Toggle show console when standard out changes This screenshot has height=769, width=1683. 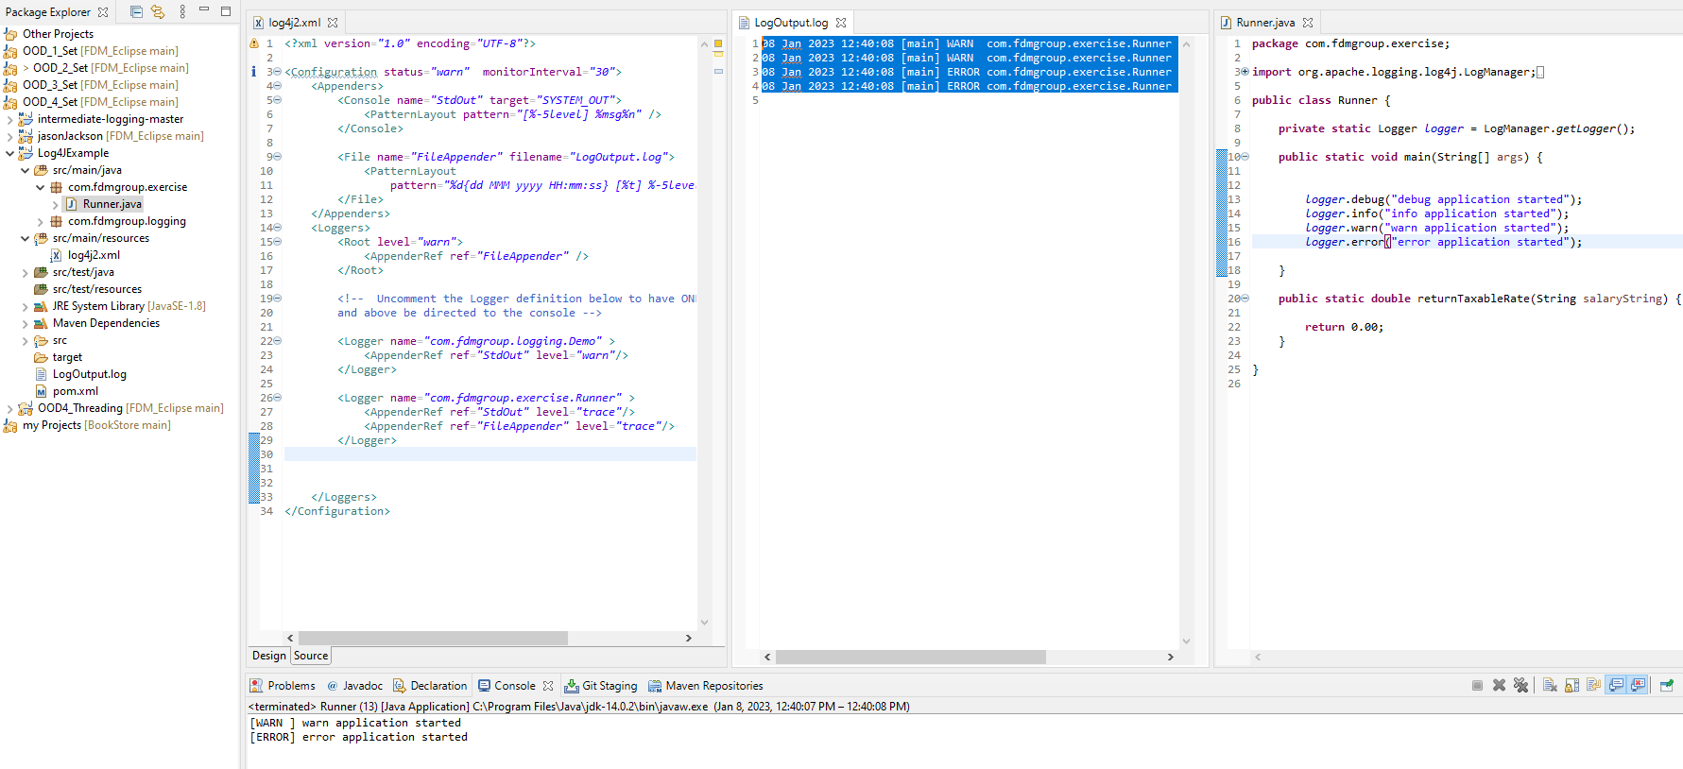(1616, 686)
